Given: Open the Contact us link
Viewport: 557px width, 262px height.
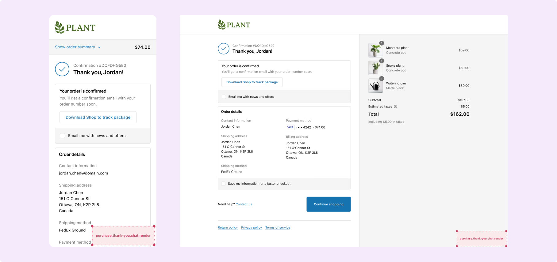Looking at the screenshot, I should point(244,204).
